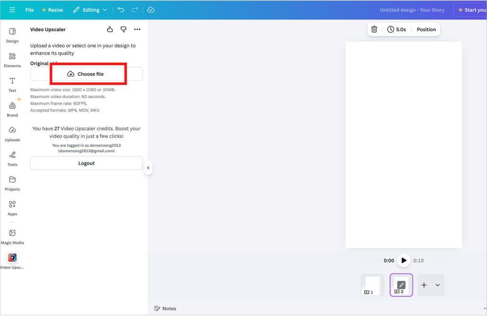Click the undo arrow icon

pos(121,10)
